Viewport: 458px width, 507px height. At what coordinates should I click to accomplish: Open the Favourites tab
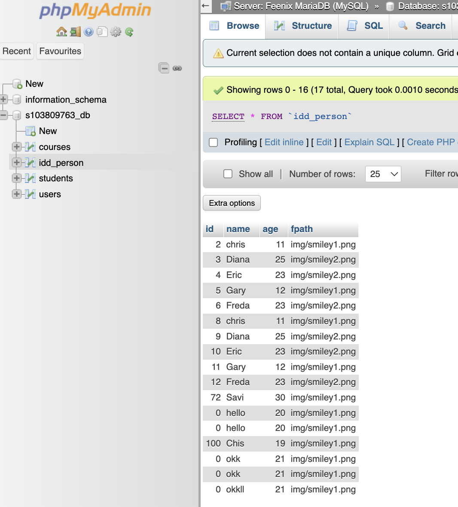coord(60,51)
